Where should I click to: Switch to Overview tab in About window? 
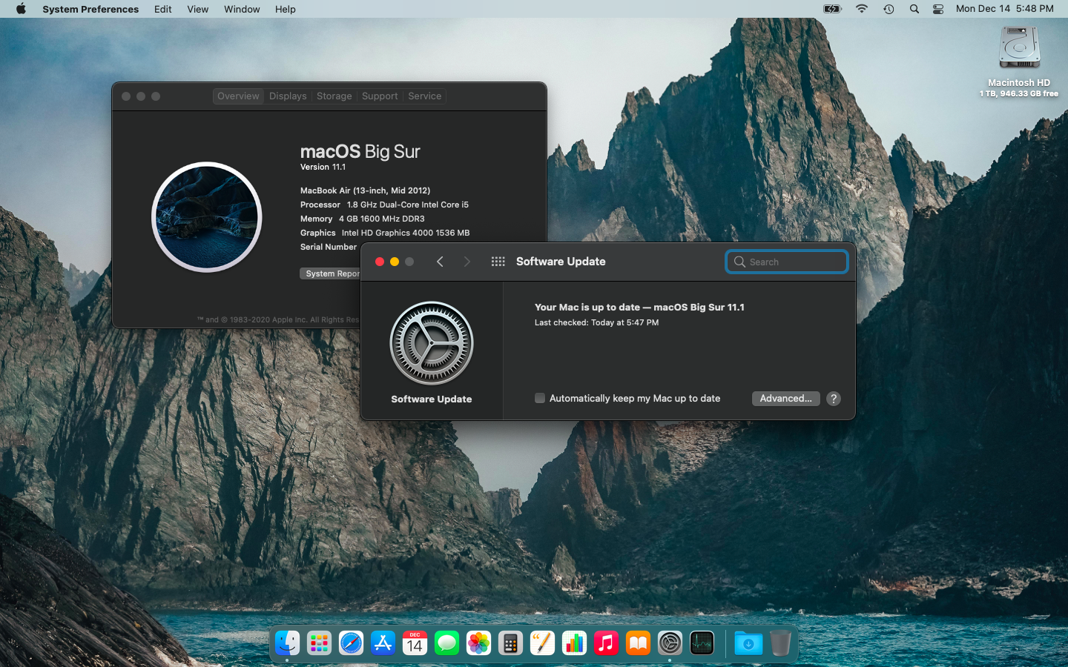[238, 96]
